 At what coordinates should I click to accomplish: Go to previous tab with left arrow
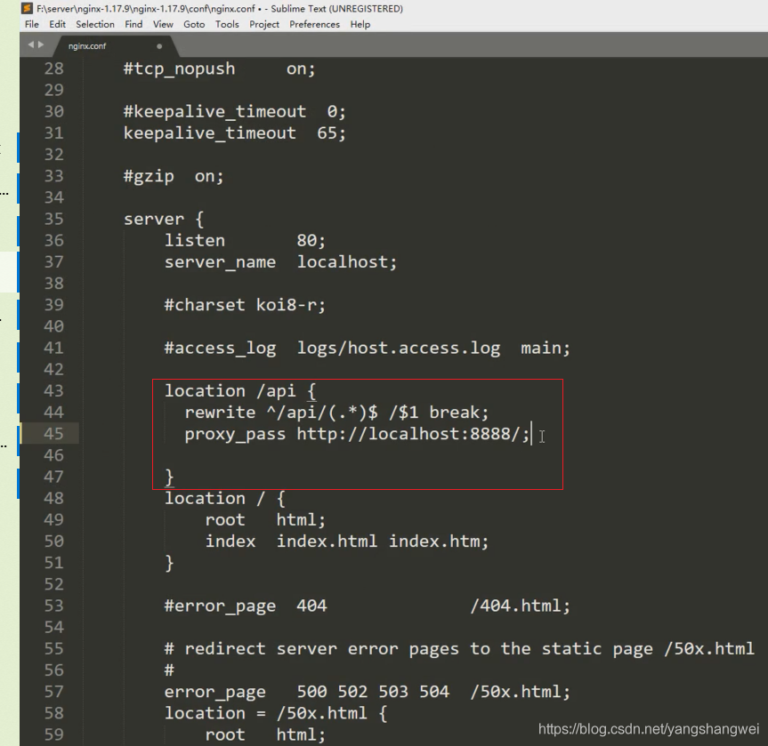[x=31, y=44]
